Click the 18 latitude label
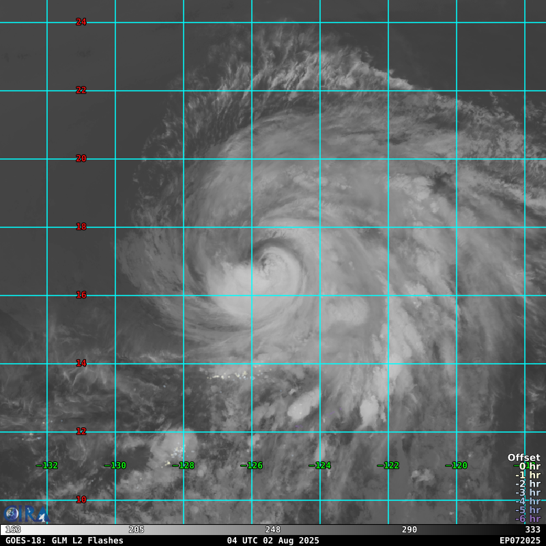The width and height of the screenshot is (546, 546). (81, 227)
